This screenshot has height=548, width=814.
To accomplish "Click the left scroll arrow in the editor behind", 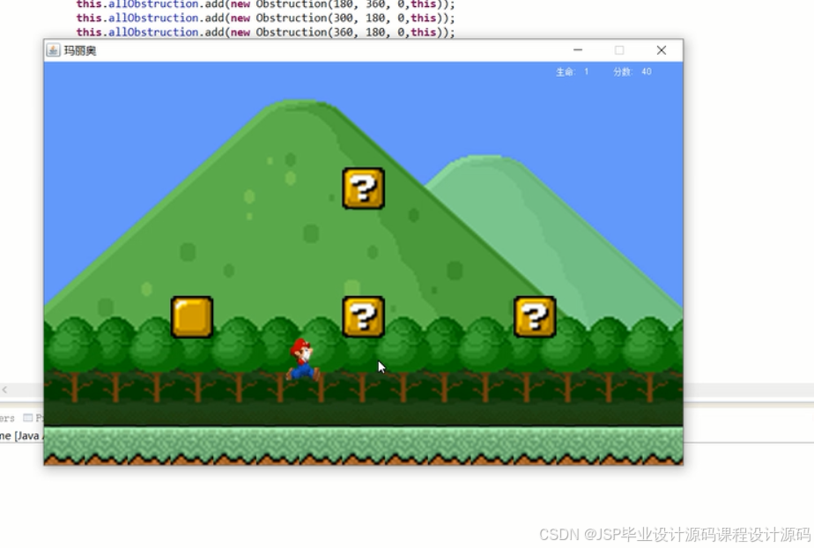I will click(4, 389).
